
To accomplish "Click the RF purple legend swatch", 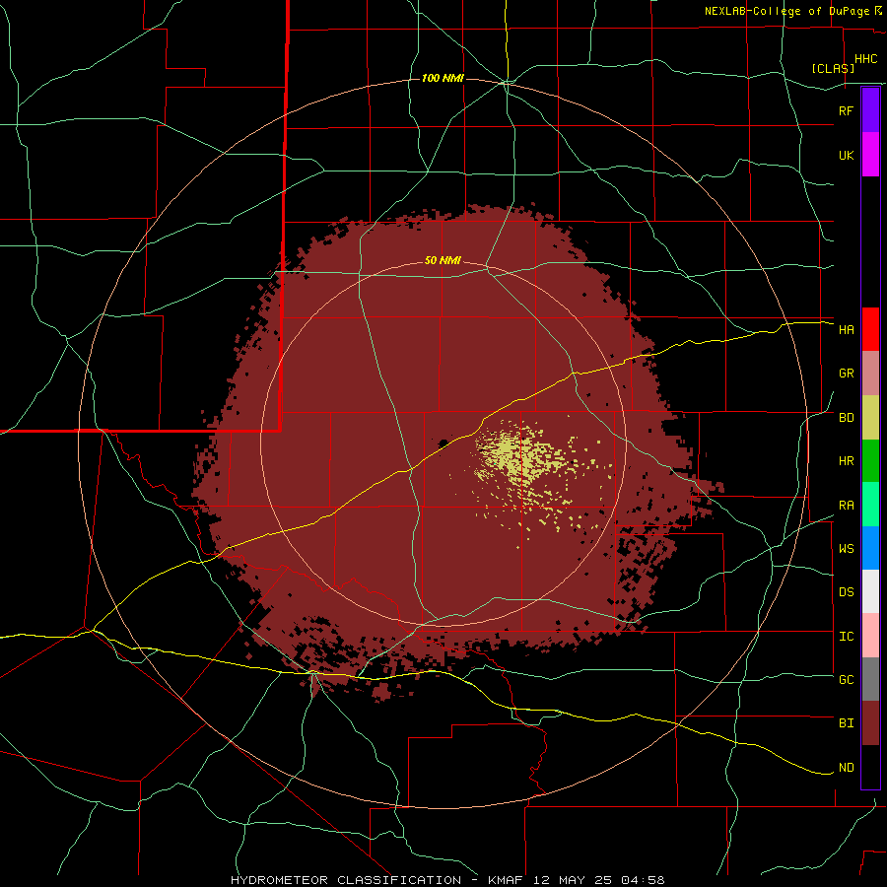I will (870, 110).
